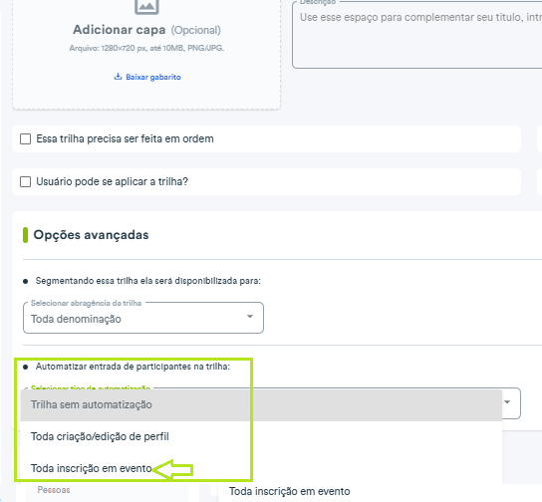
Task: Click the image placeholder cover icon
Action: click(x=146, y=6)
